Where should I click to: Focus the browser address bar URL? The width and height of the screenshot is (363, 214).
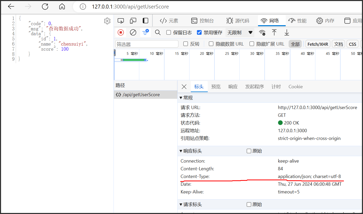130,7
